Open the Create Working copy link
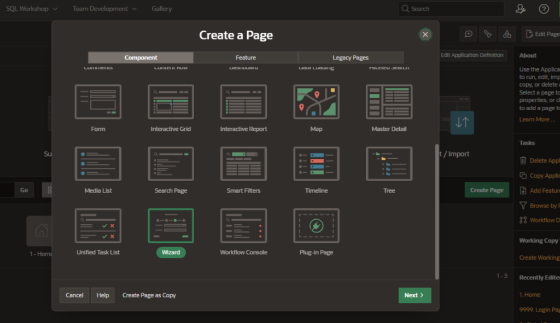The height and width of the screenshot is (323, 560). (x=539, y=258)
